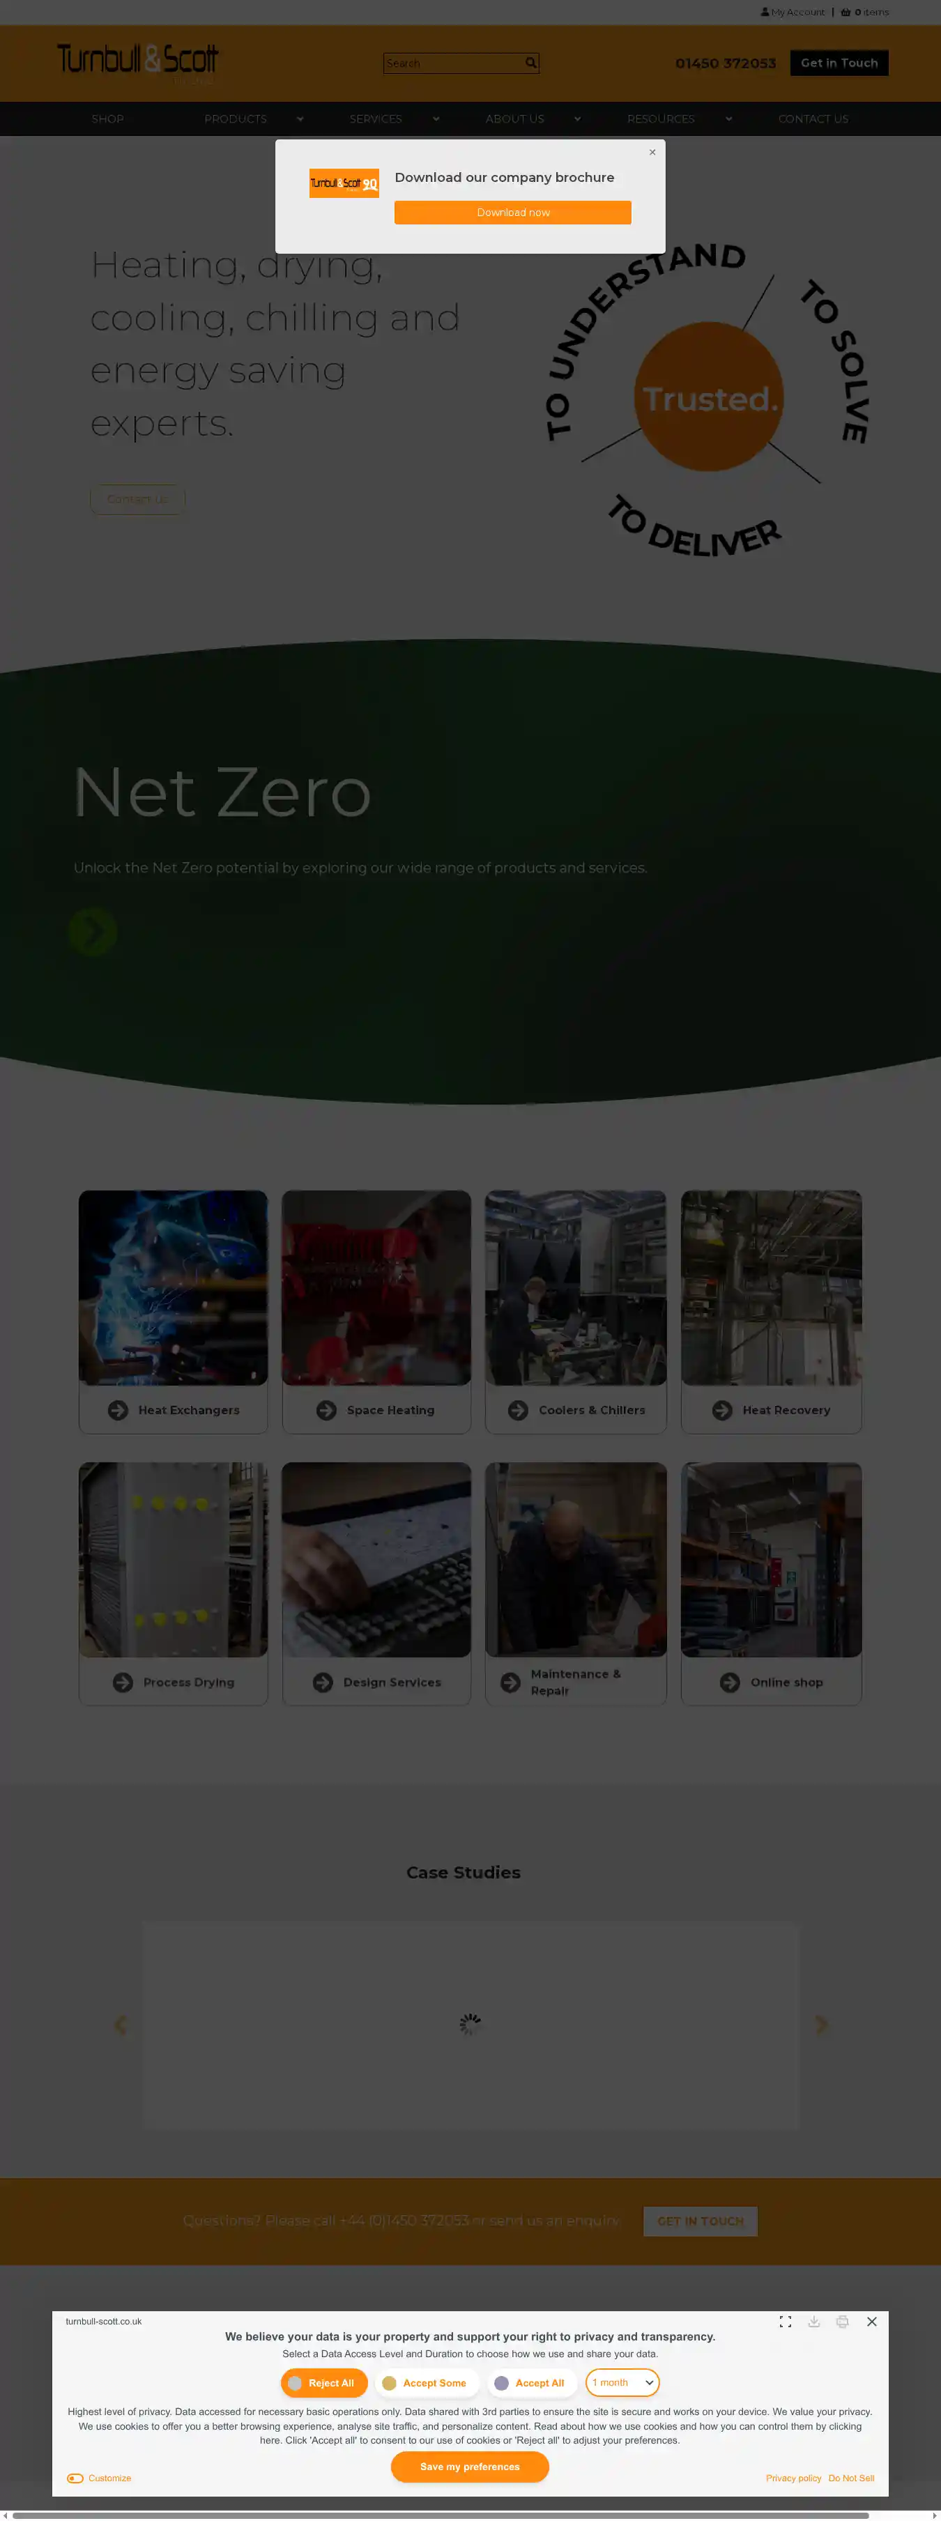Screen dimensions: 941x2521
Task: Expand the Resources menu chevron
Action: click(x=728, y=119)
